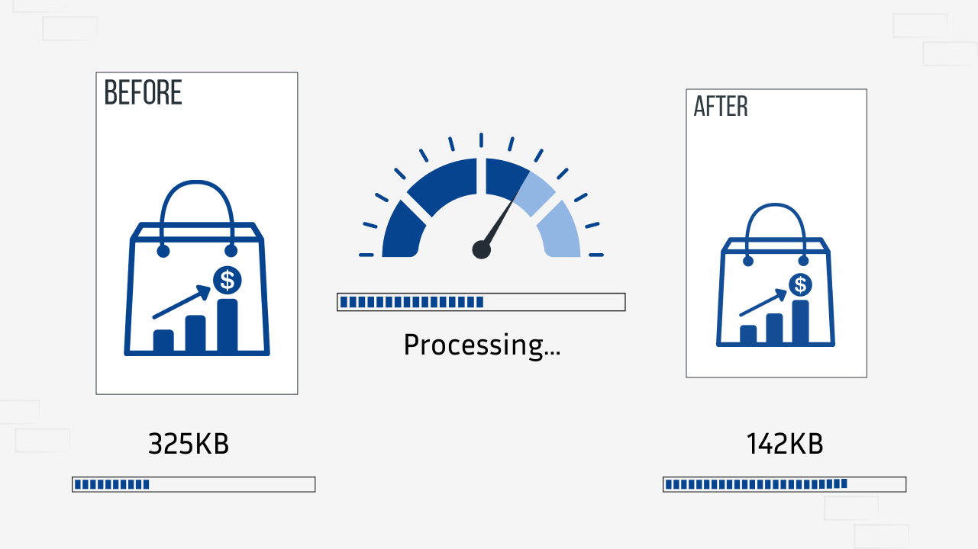
Task: Click the black pivot dot of the gauge
Action: click(481, 249)
